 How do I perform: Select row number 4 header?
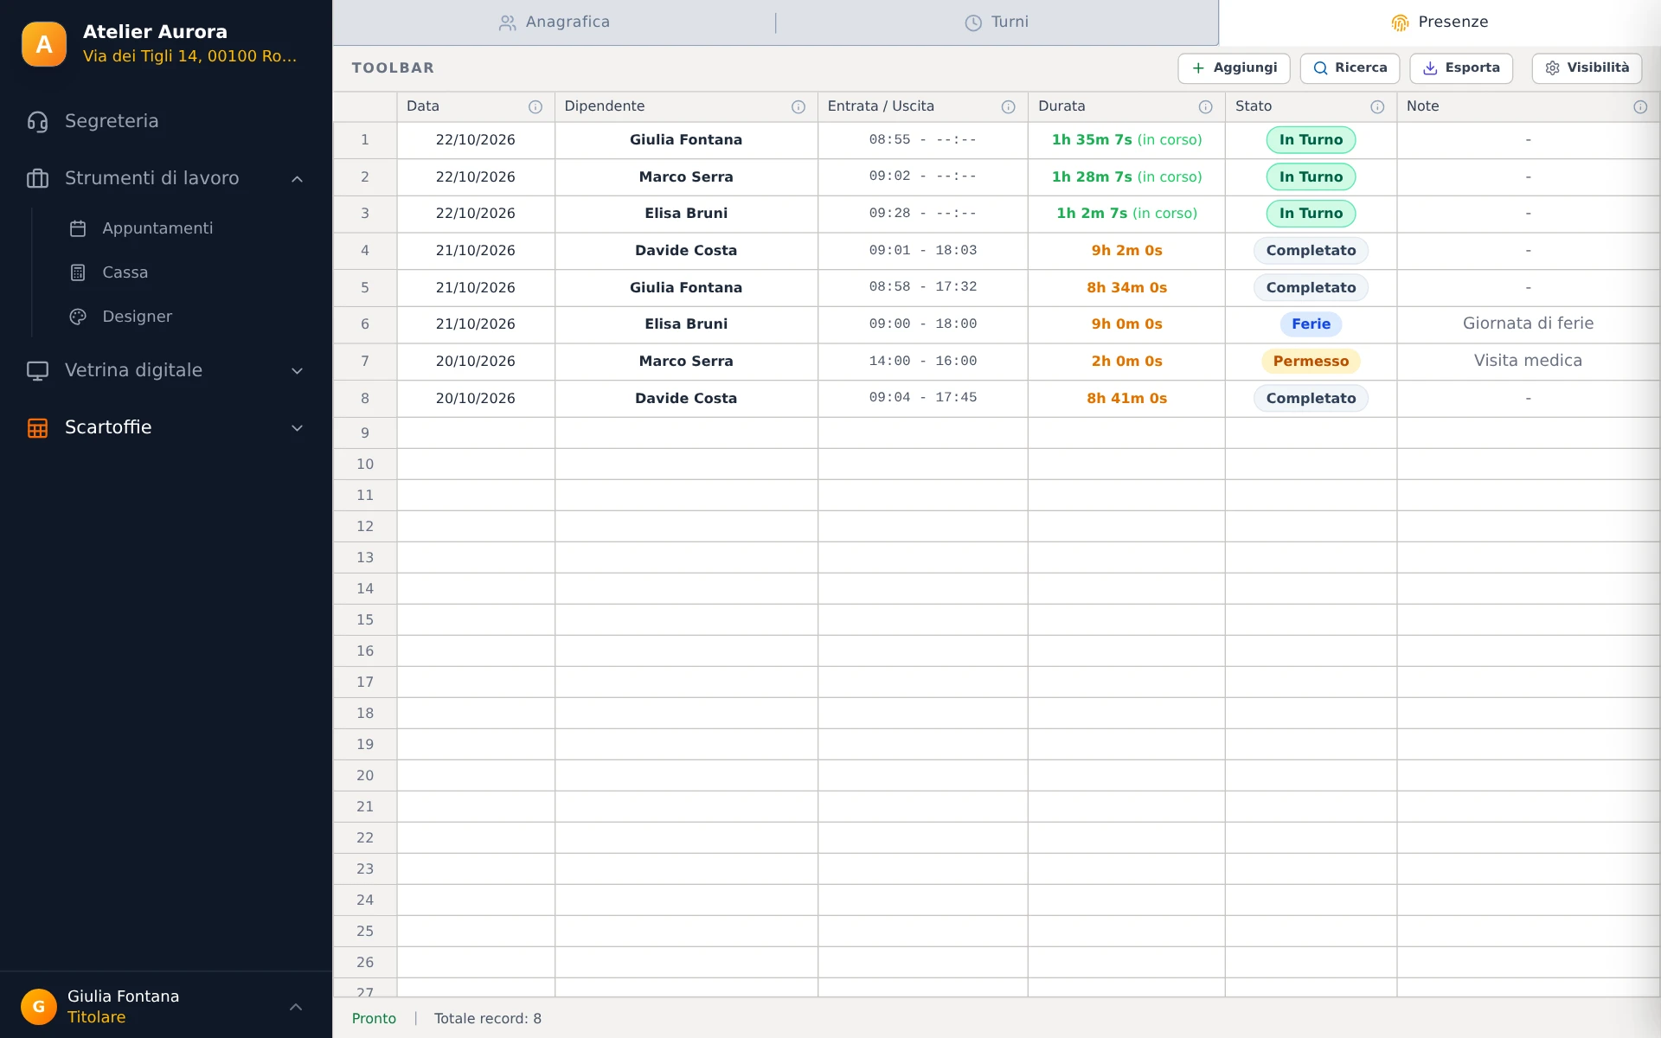coord(365,251)
